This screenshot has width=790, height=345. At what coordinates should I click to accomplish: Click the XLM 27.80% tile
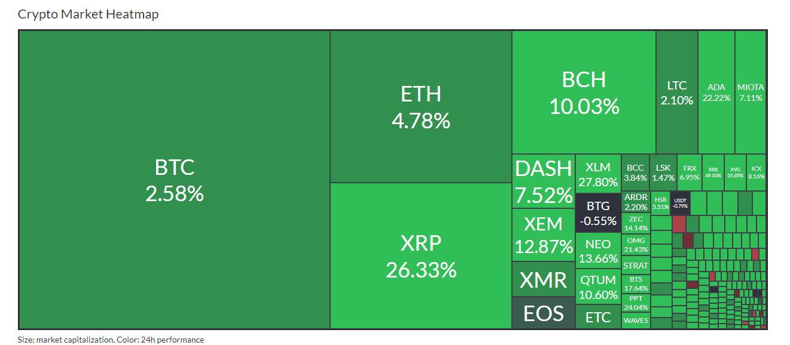click(598, 173)
